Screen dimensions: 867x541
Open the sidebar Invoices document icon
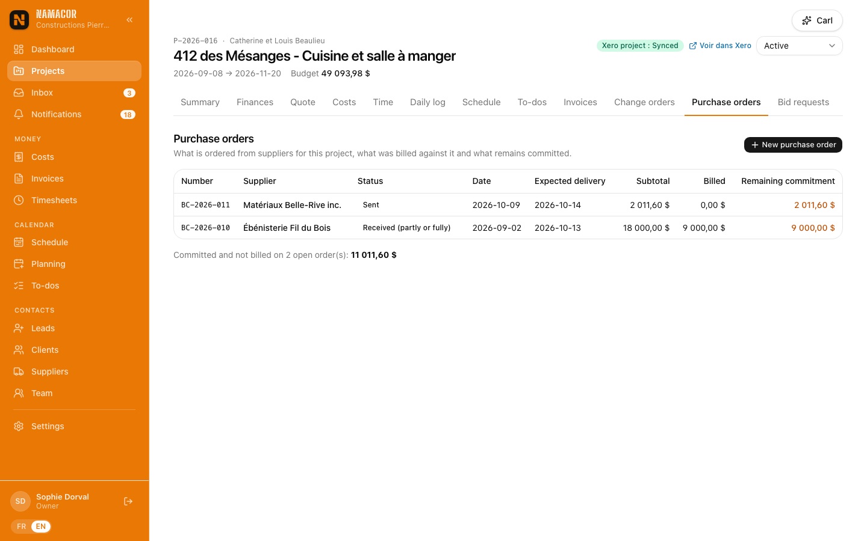pyautogui.click(x=19, y=179)
